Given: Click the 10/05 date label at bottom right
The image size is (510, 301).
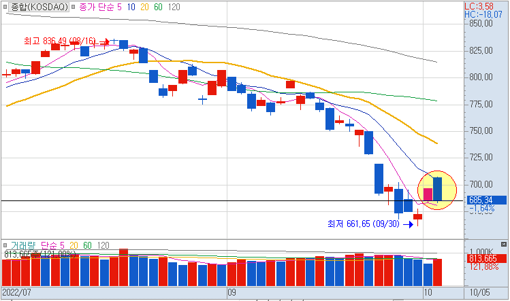Looking at the screenshot, I should (x=480, y=292).
